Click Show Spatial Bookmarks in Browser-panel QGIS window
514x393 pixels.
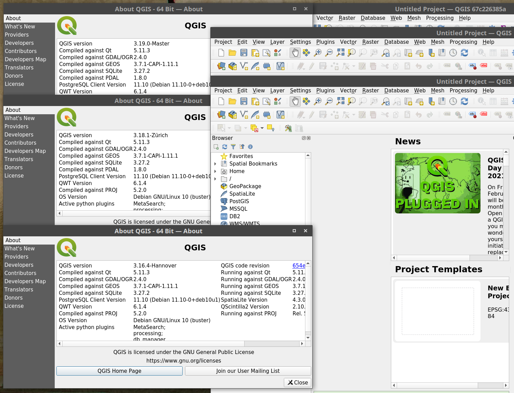click(442, 101)
